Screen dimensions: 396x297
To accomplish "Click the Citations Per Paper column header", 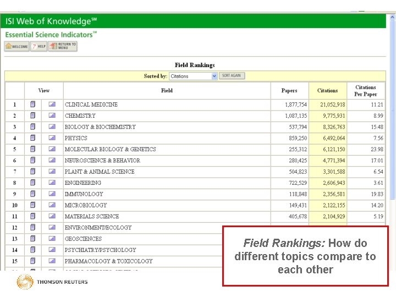I will pos(366,91).
